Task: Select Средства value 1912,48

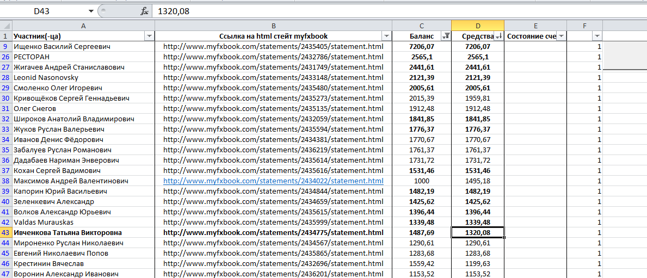Action: click(477, 108)
